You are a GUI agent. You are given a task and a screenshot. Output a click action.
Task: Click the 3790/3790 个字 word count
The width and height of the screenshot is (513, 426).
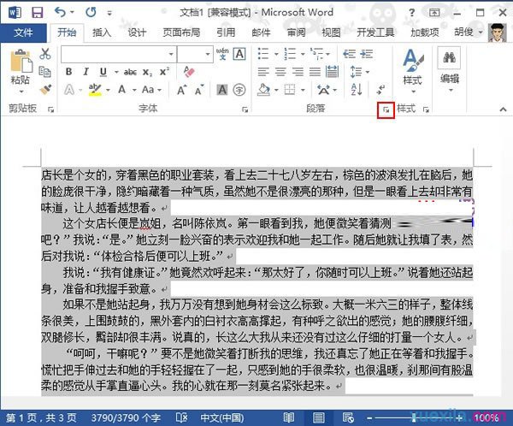tap(126, 417)
